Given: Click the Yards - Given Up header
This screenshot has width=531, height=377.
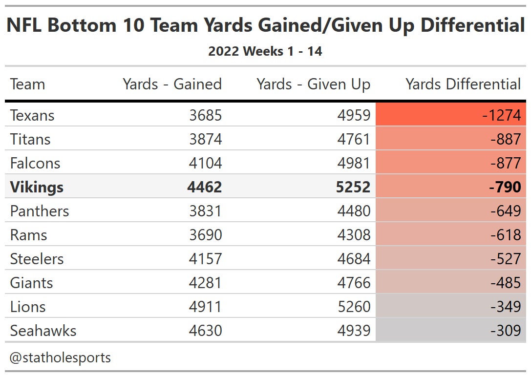Looking at the screenshot, I should pyautogui.click(x=313, y=84).
